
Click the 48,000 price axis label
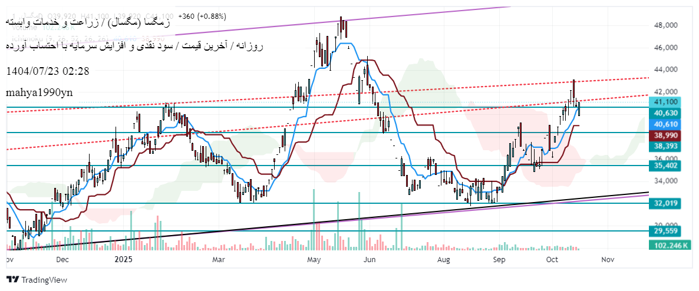(x=665, y=25)
